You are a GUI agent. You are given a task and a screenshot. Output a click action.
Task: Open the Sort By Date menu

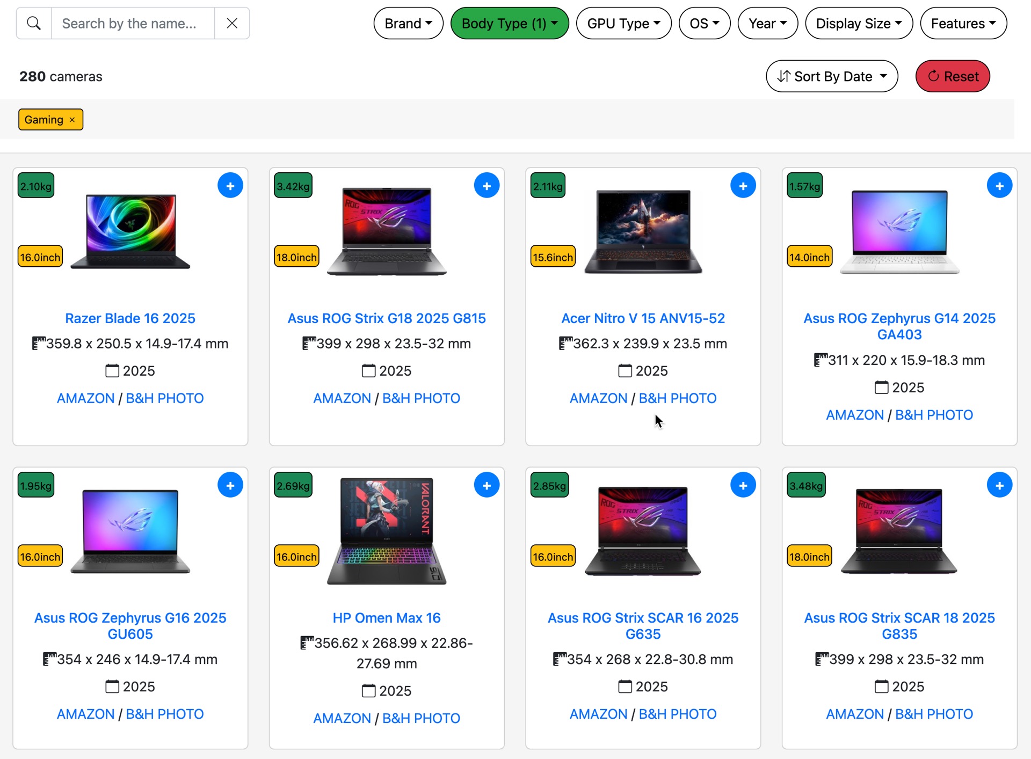(831, 76)
